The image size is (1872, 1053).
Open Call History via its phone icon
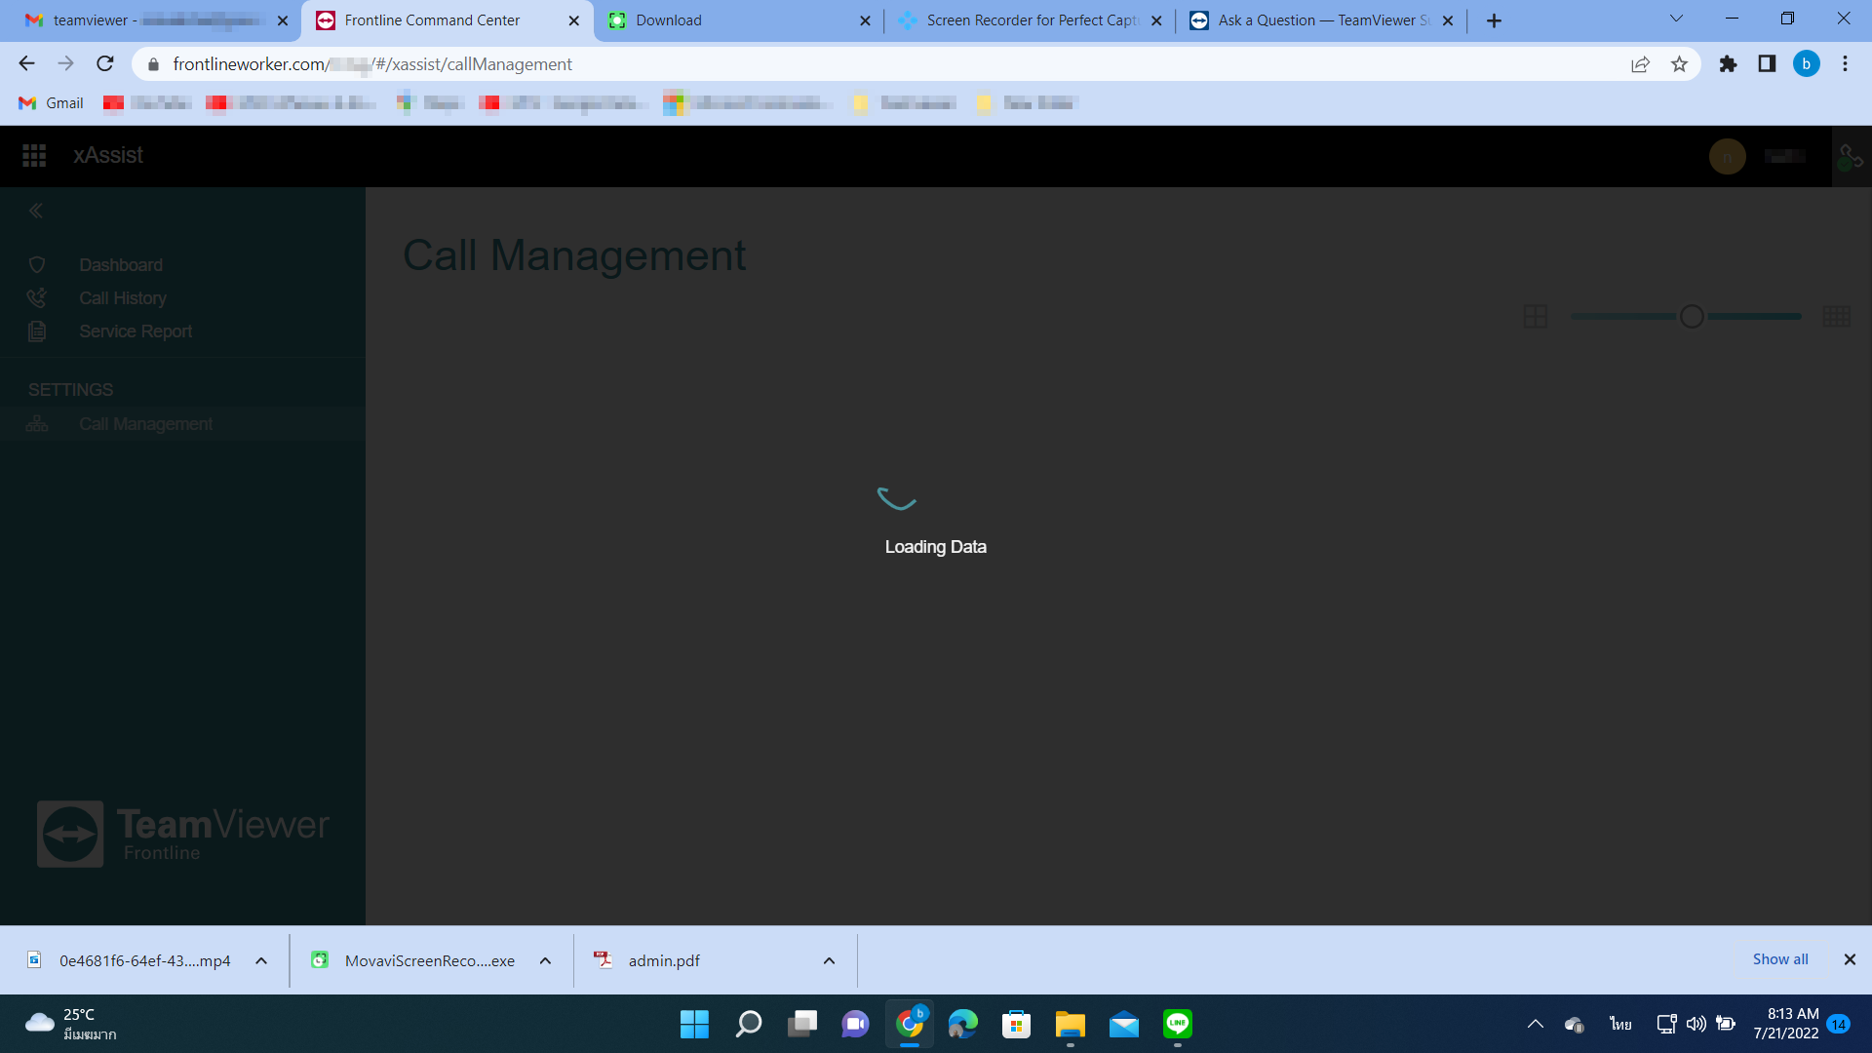click(37, 297)
